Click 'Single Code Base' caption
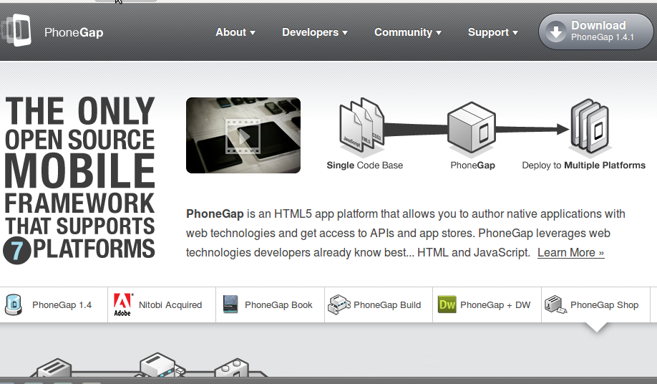 click(x=364, y=165)
